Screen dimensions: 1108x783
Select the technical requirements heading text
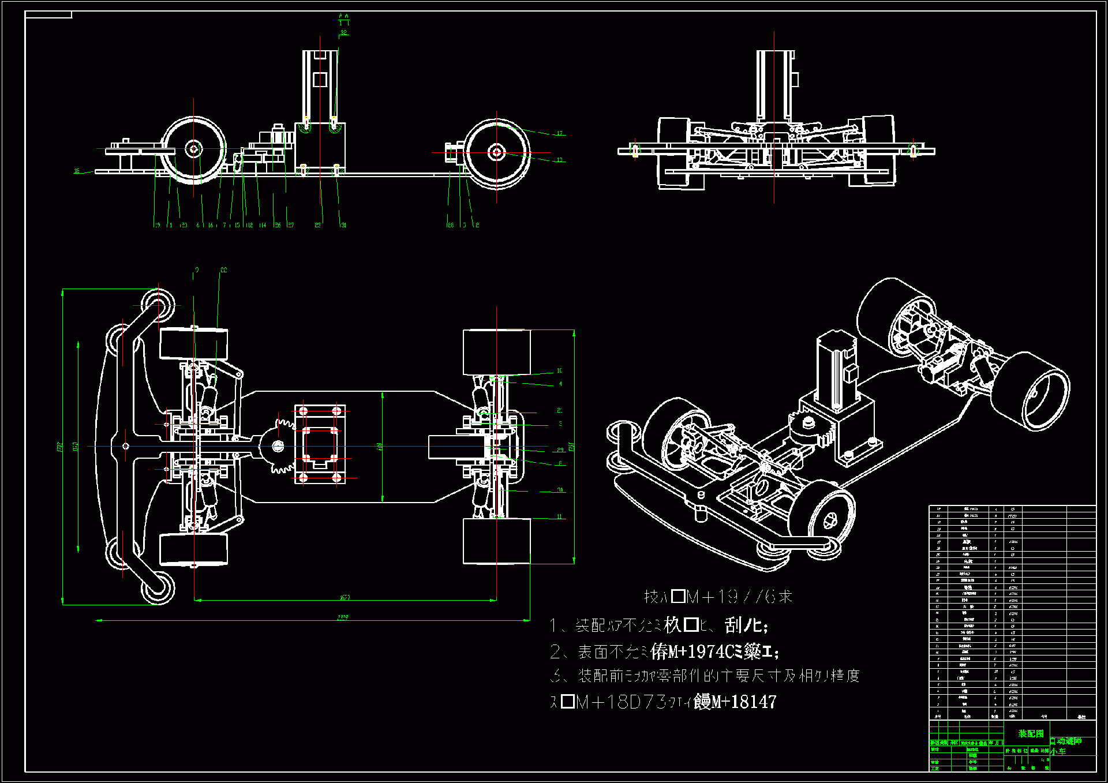(717, 597)
